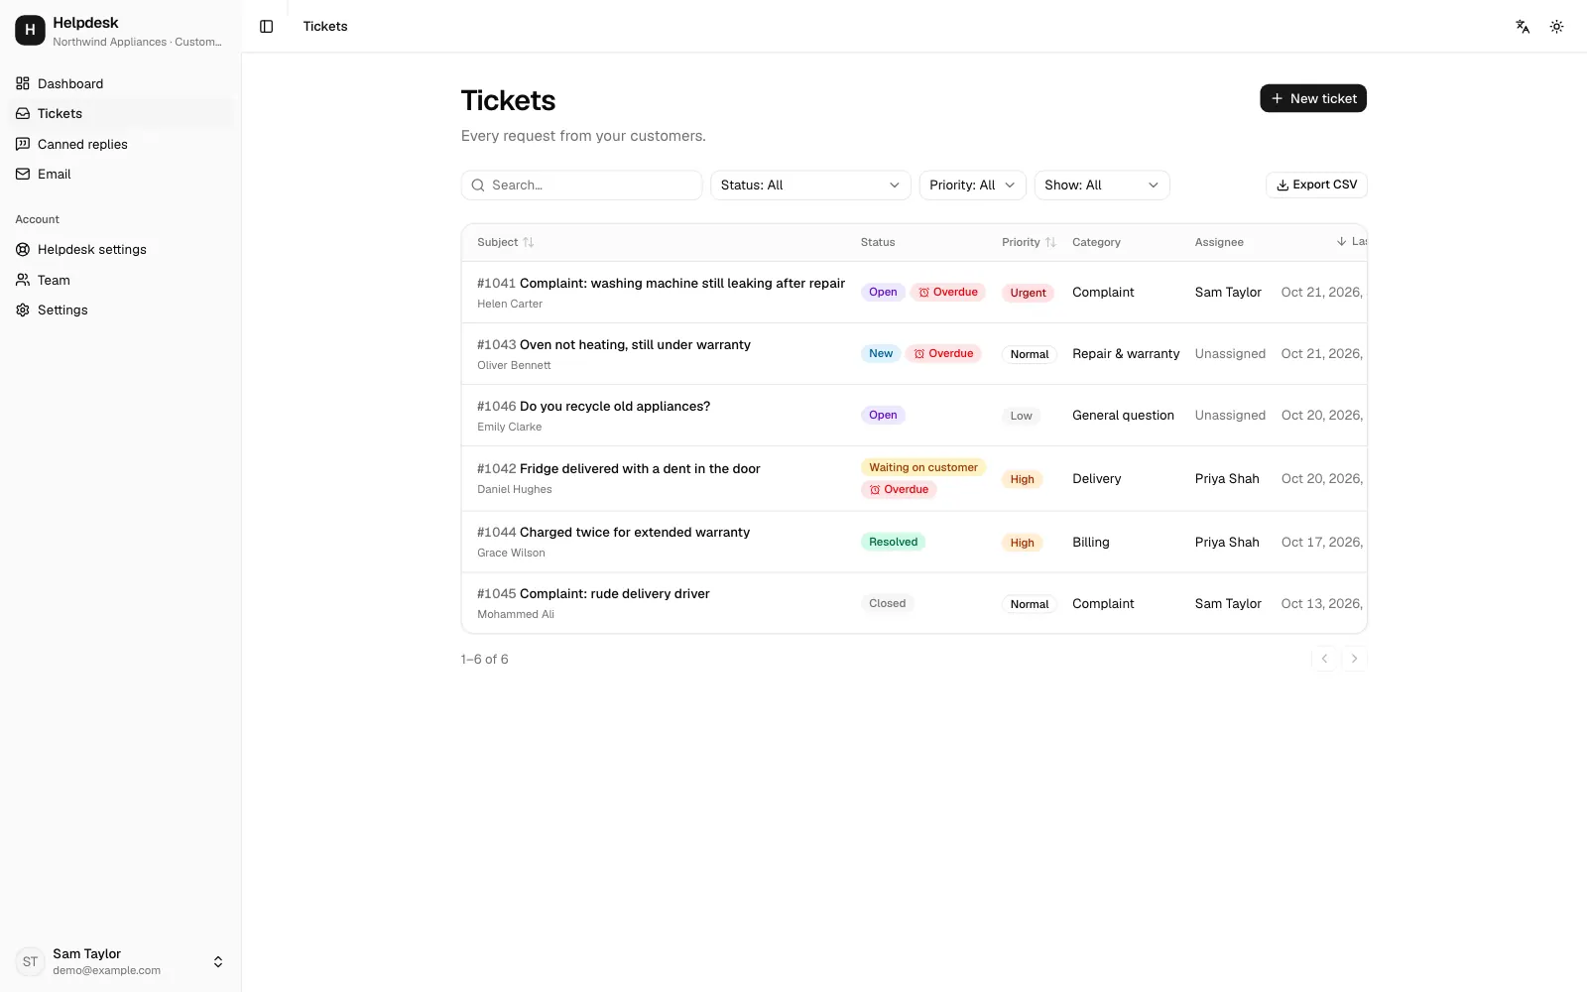This screenshot has width=1587, height=992.
Task: Open Canned replies page
Action: 120,144
